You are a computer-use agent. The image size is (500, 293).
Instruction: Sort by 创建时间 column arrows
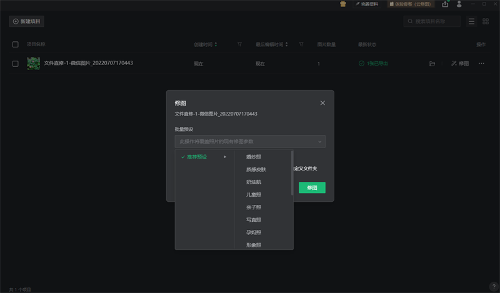[216, 44]
